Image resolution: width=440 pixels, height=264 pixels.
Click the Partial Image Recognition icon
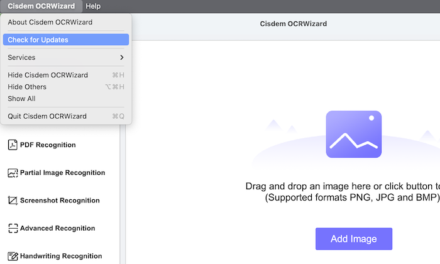(13, 173)
